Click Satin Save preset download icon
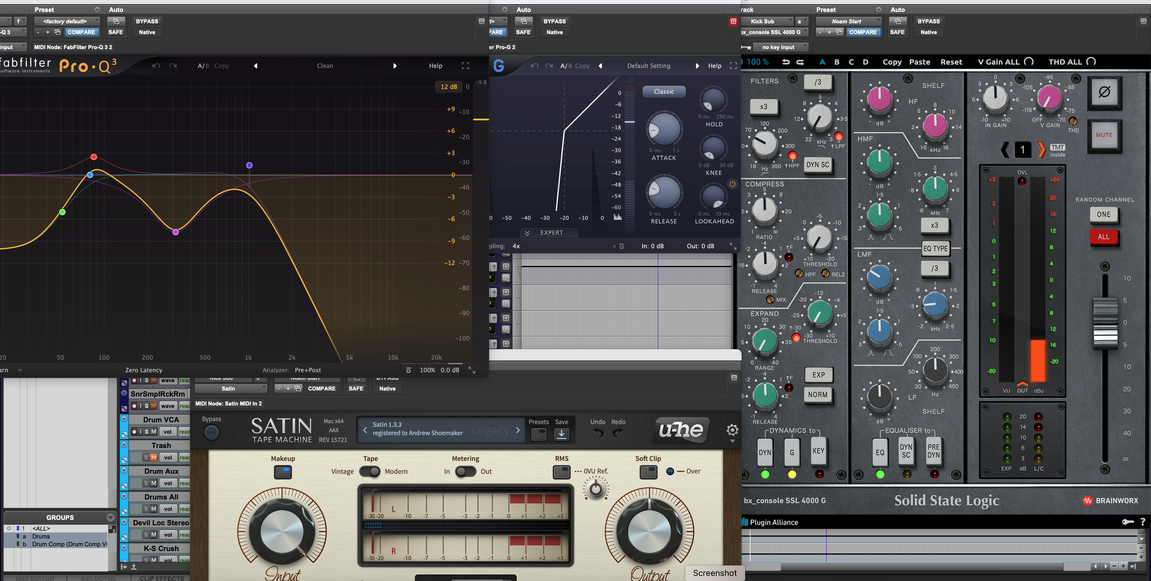 coord(562,434)
